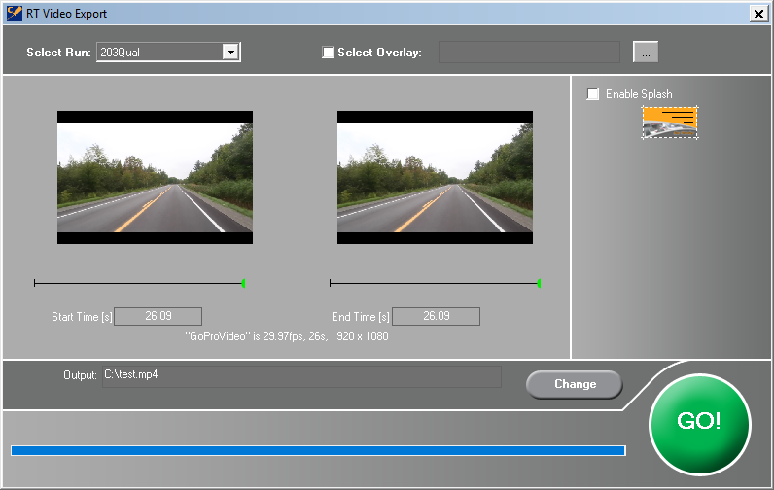Browse for overlay with the ellipsis button

(x=646, y=52)
